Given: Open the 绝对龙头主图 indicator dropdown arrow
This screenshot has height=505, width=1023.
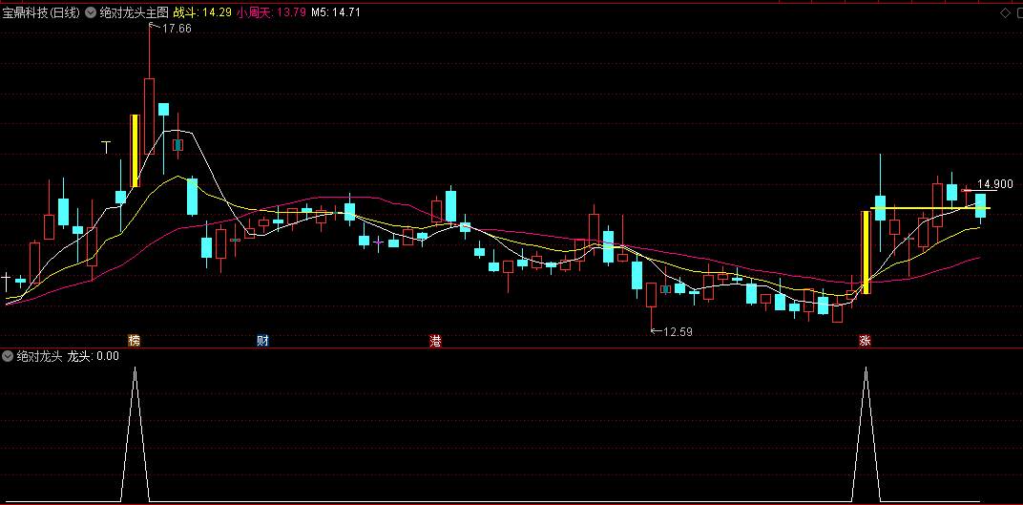Looking at the screenshot, I should click(90, 12).
